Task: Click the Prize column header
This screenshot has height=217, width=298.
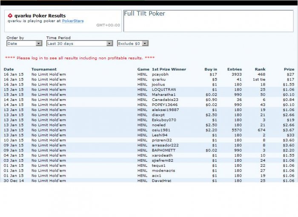Action: click(289, 69)
